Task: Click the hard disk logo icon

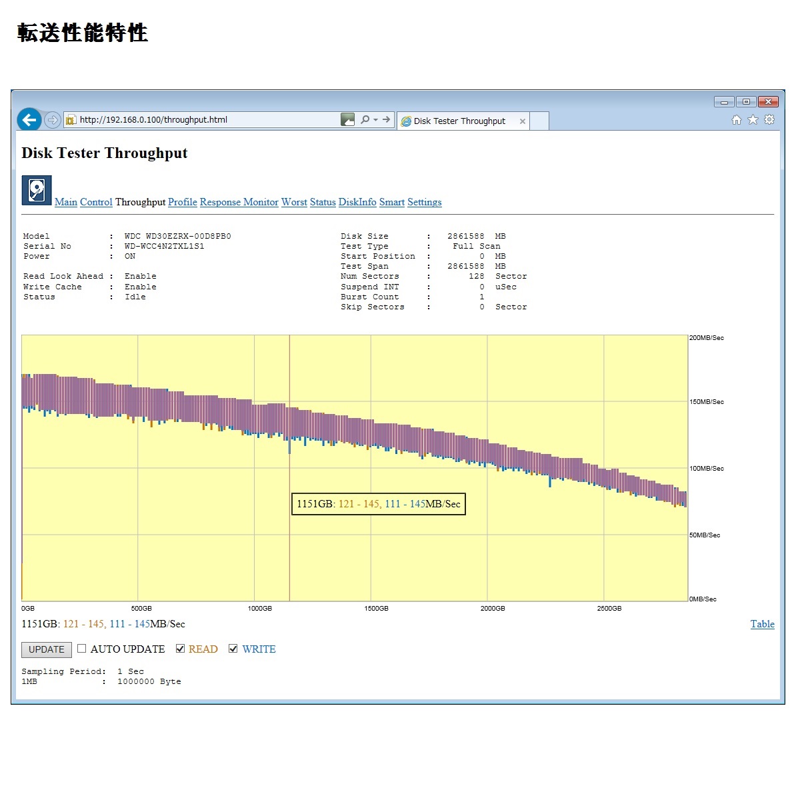Action: (x=37, y=191)
